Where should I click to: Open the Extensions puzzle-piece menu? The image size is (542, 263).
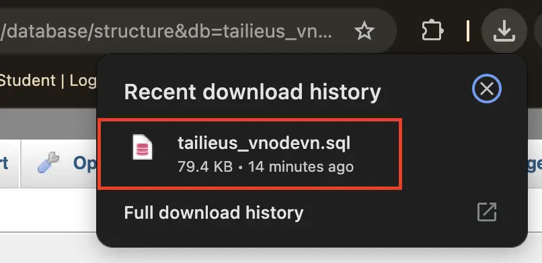432,31
